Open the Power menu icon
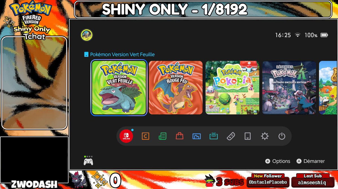338x189 pixels. point(282,136)
